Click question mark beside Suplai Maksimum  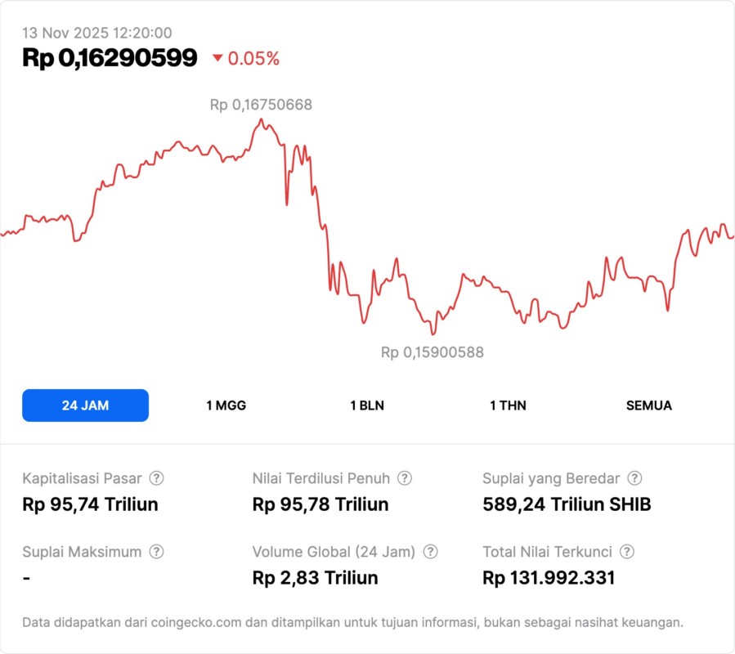[156, 552]
